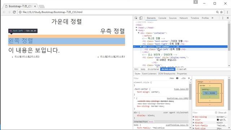Go back in browser history

(4, 12)
